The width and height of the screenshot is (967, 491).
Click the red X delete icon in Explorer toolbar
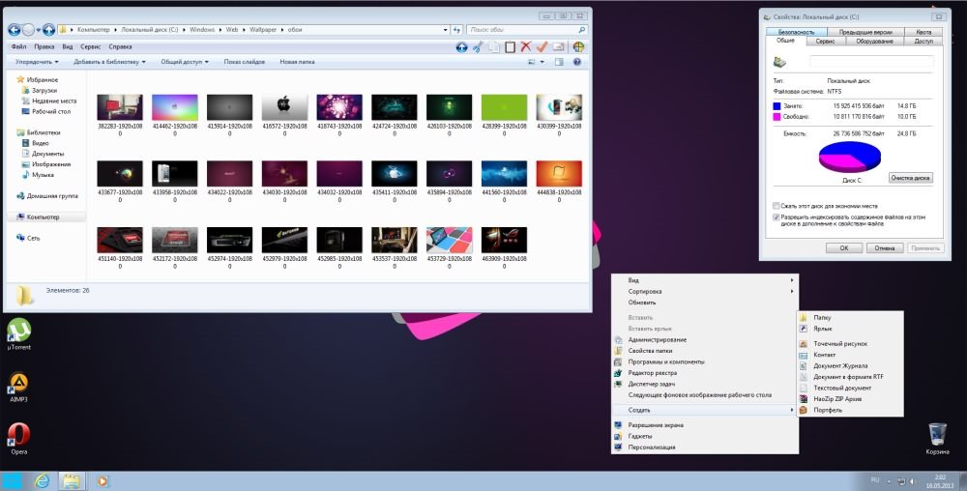point(526,46)
